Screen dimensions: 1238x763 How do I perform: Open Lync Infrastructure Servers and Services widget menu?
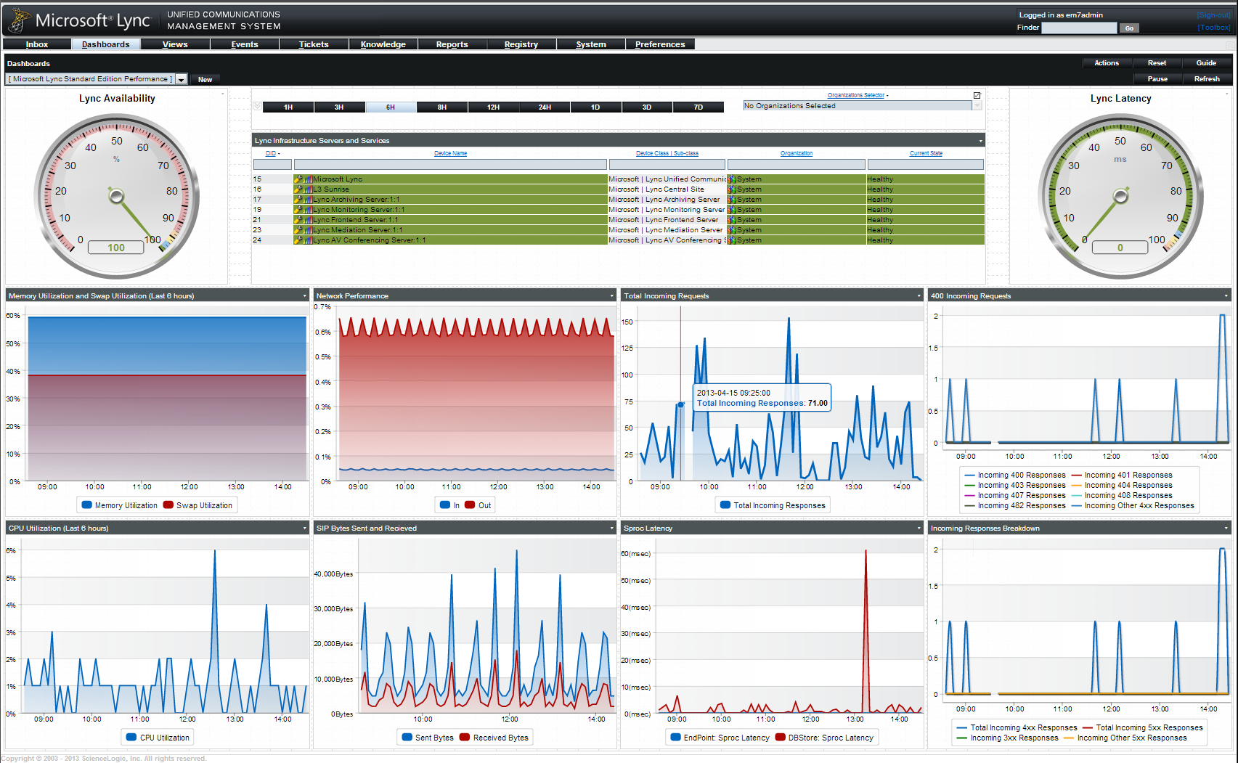pyautogui.click(x=980, y=141)
